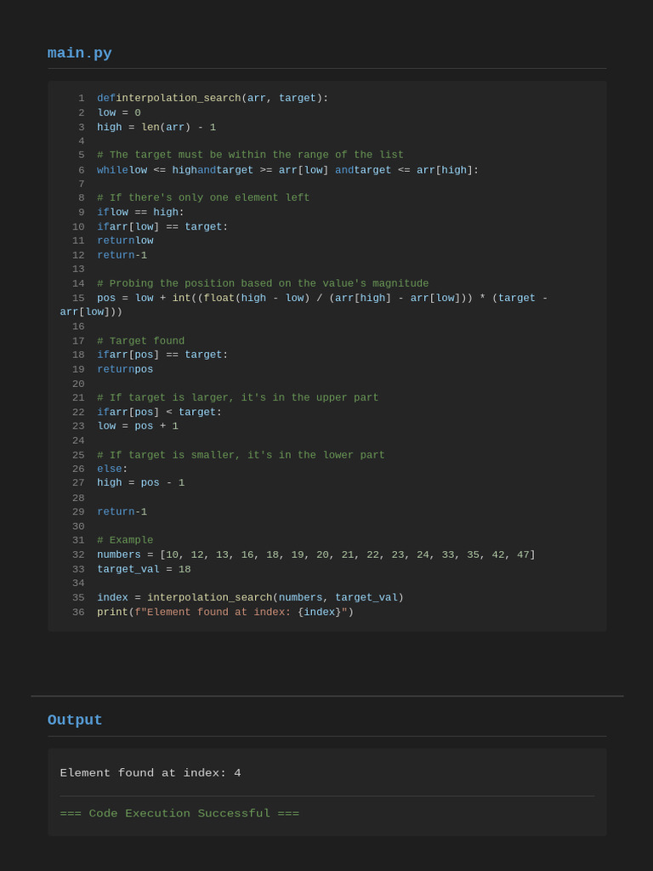Click the '# Example' comment

[125, 540]
